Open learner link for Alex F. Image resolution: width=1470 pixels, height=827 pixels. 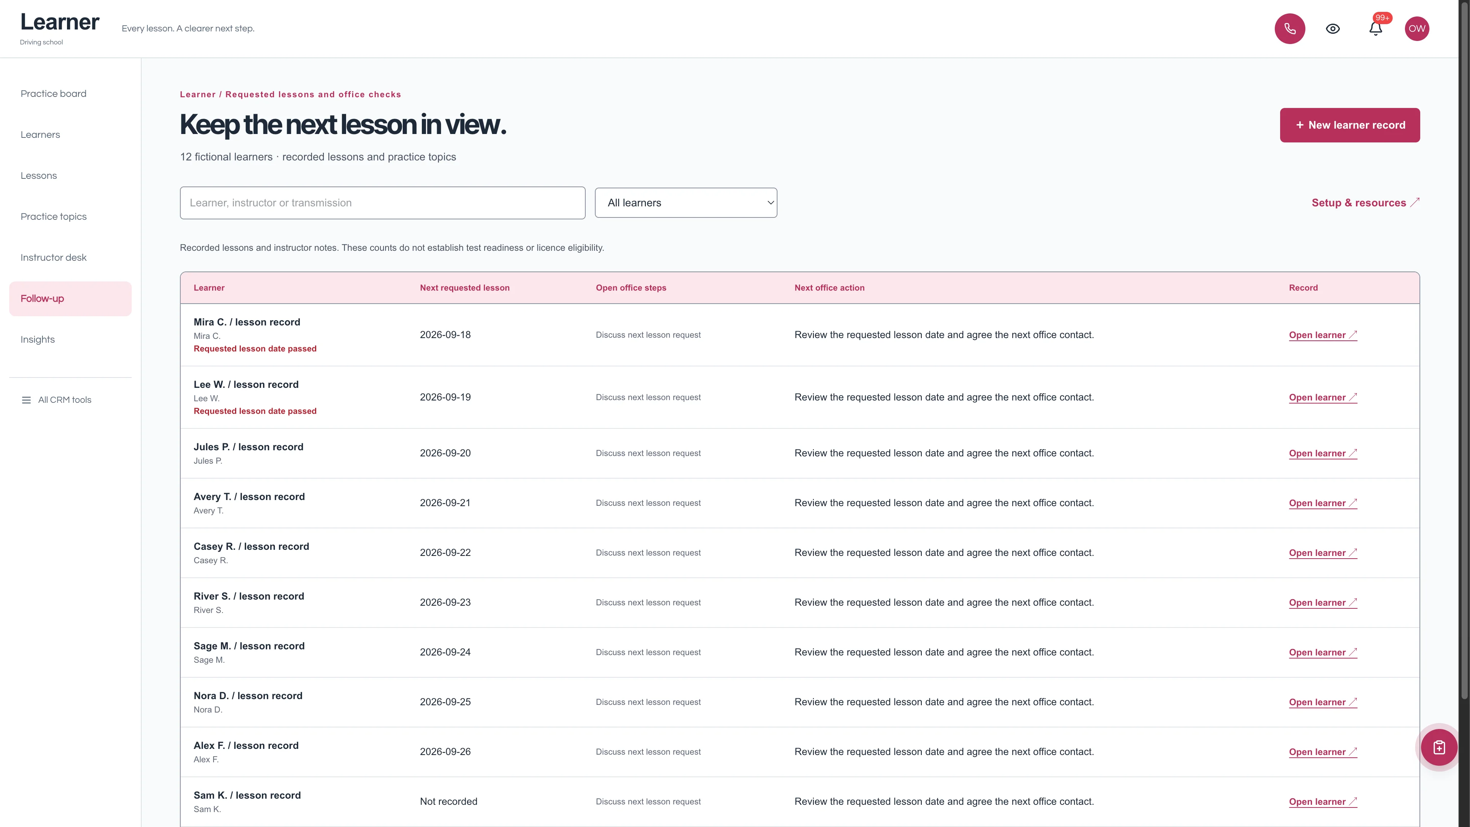[1323, 752]
